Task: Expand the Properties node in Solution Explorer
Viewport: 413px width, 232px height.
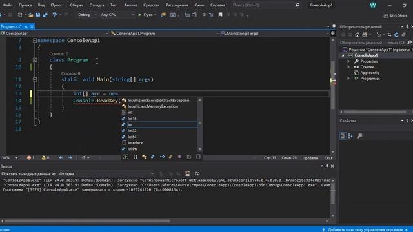Action: pos(348,61)
